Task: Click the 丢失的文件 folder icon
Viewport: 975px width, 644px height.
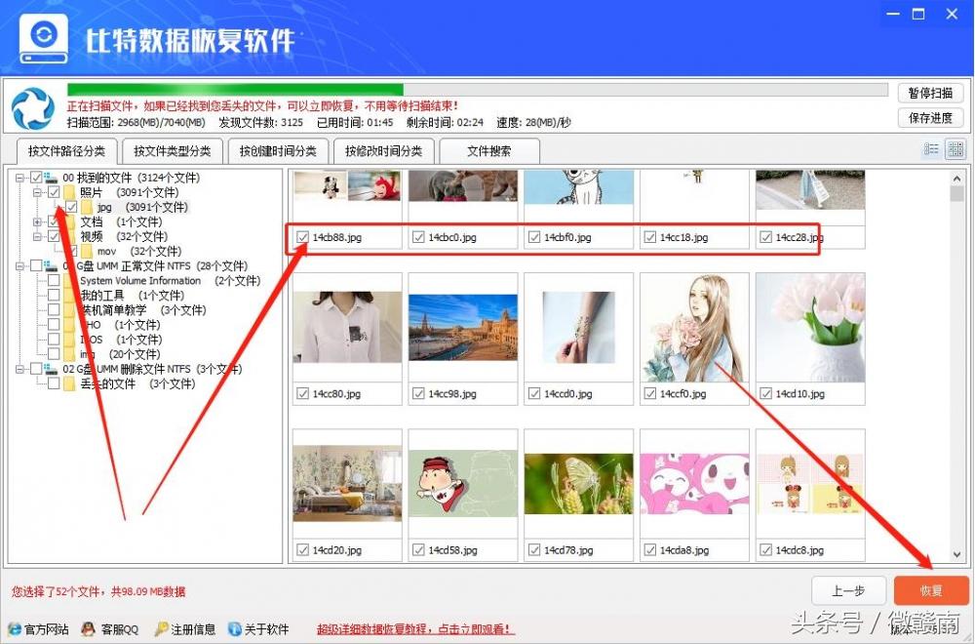Action: tap(69, 384)
